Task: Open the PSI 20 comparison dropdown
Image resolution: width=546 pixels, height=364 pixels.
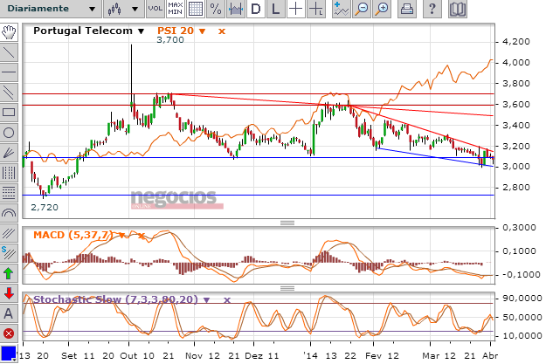Action: (x=202, y=31)
